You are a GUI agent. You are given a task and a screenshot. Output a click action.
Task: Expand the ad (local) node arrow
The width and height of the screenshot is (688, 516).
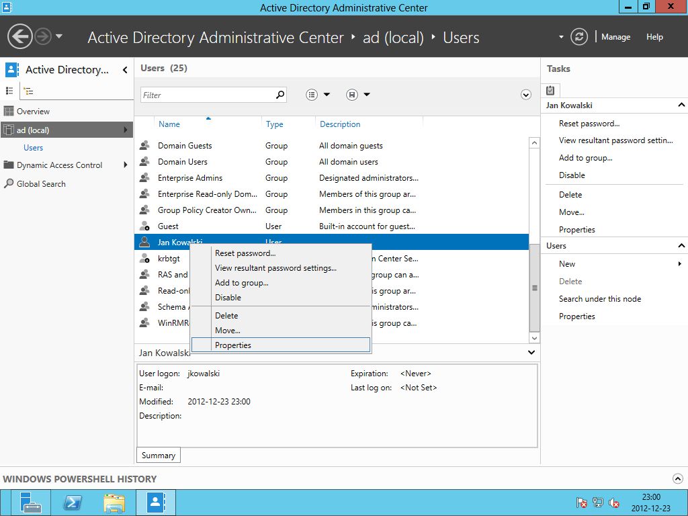pos(126,130)
